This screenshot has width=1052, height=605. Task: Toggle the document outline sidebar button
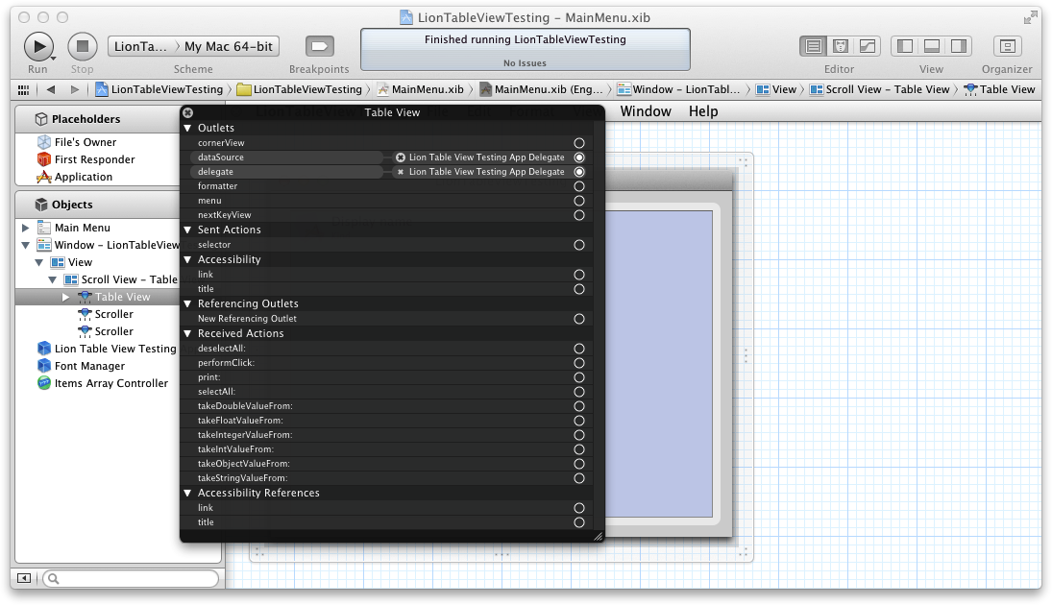click(x=24, y=578)
